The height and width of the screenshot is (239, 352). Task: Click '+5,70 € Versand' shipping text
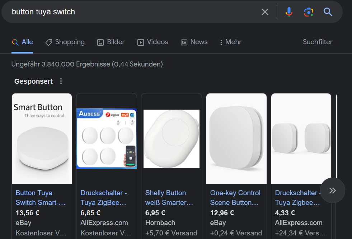tap(171, 233)
